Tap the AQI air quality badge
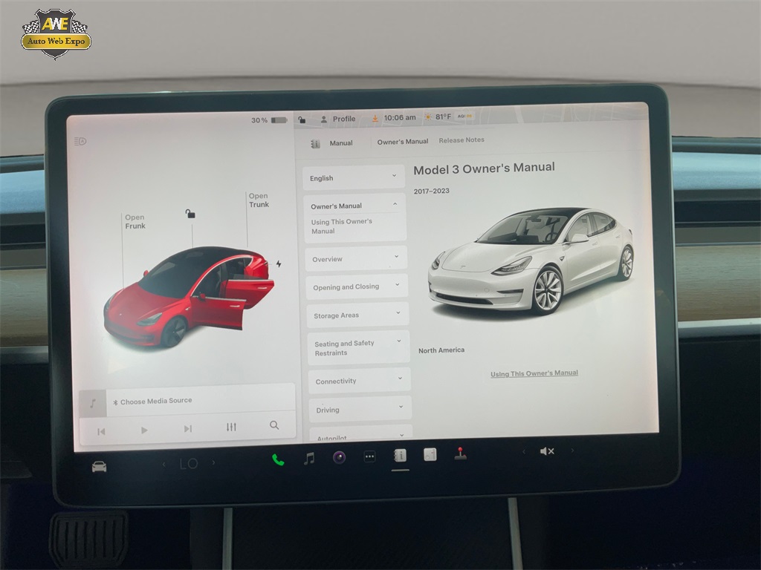Viewport: 761px width, 570px height. [x=464, y=117]
